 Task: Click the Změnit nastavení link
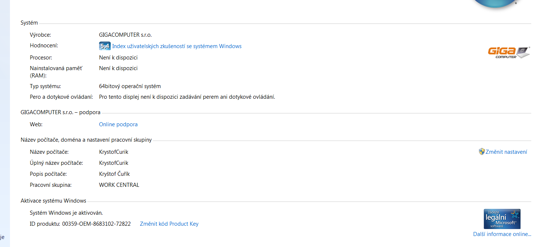point(506,152)
